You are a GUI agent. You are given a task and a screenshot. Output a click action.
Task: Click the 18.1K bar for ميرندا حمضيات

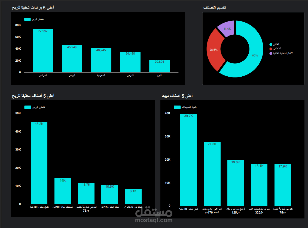point(259,185)
